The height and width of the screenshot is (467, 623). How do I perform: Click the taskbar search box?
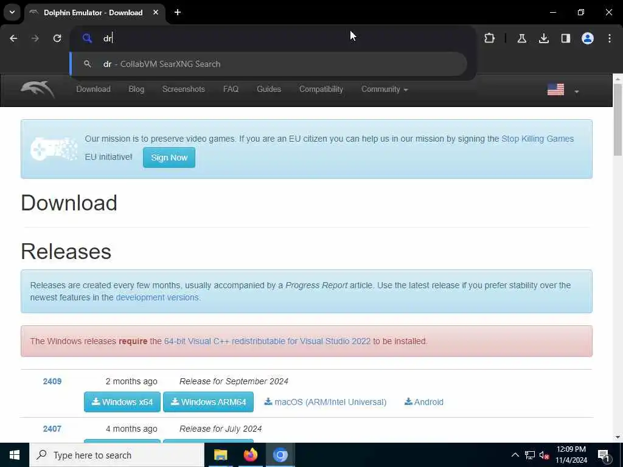coord(117,455)
